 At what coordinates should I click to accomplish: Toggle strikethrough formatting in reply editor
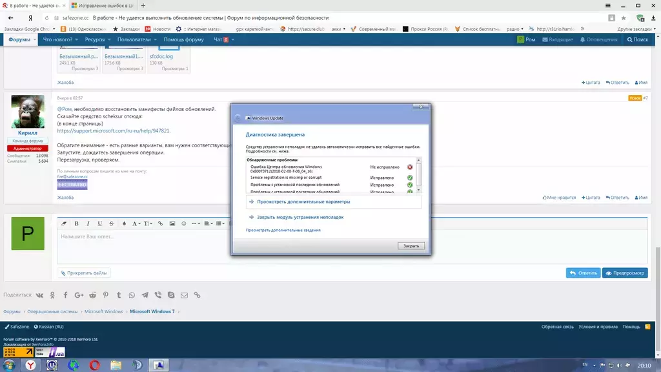pos(112,223)
